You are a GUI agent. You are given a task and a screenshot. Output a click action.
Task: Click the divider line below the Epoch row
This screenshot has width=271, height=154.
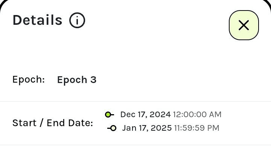click(x=135, y=101)
